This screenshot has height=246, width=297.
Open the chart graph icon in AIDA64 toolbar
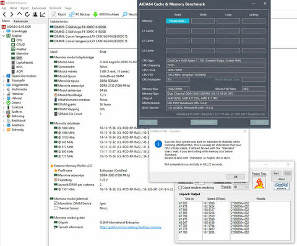click(43, 14)
